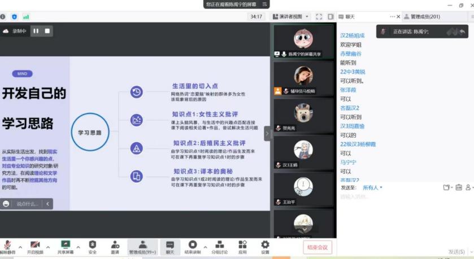Screen dimensions: 474x259
Task: Click the chat message 可以听到。
Action: (x=352, y=81)
